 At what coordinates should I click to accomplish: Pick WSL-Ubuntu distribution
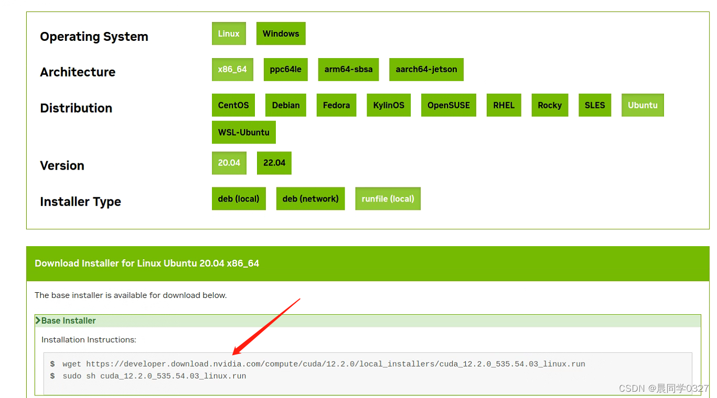click(243, 132)
